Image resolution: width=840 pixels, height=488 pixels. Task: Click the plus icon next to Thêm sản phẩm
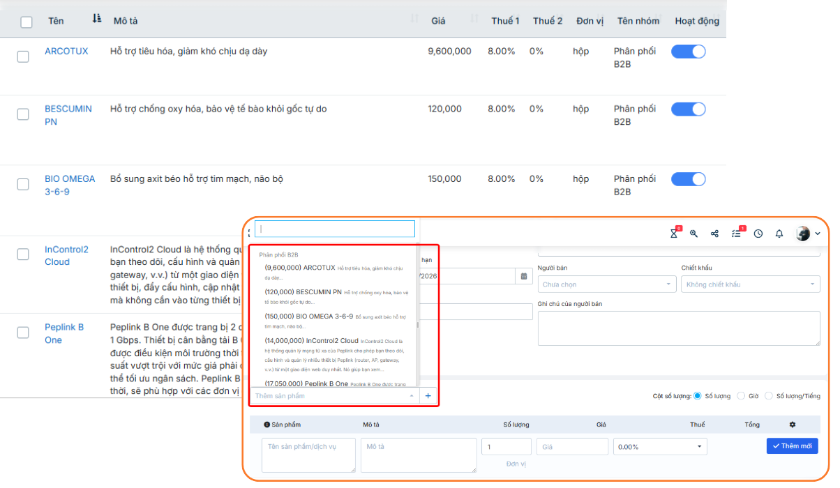pos(428,396)
